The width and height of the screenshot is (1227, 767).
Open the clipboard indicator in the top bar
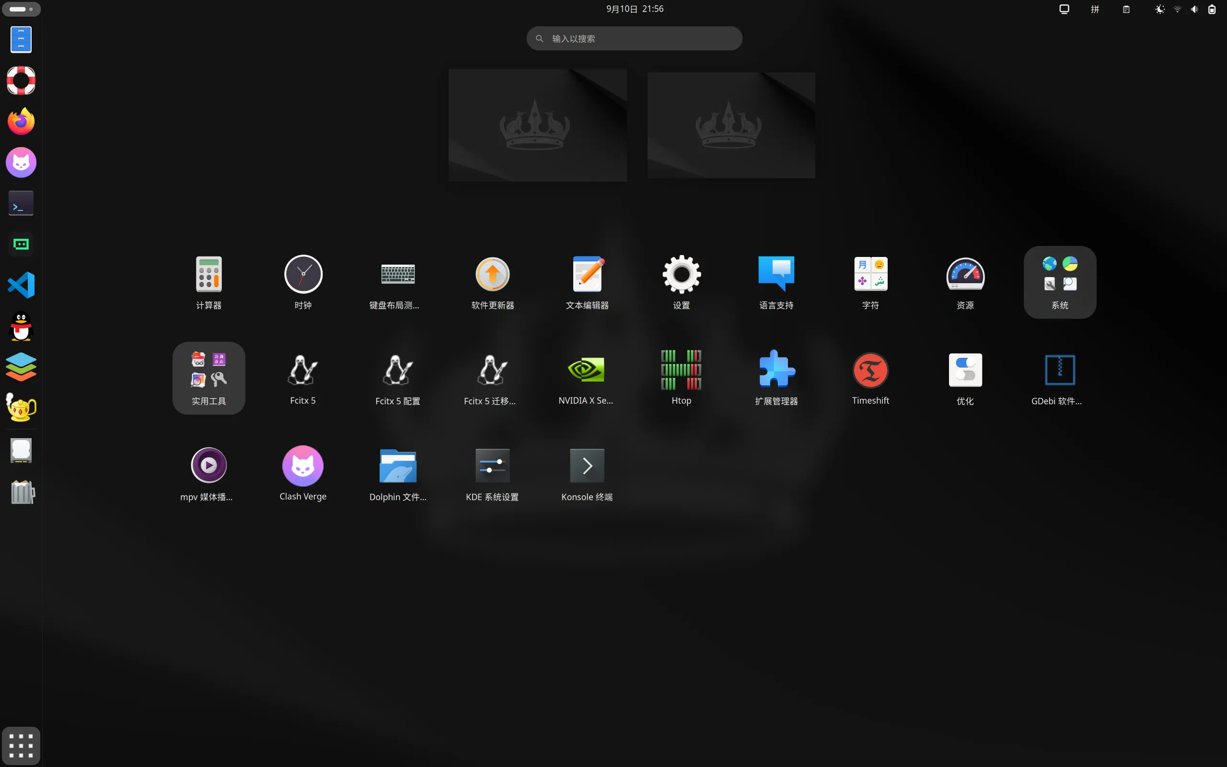pos(1126,9)
